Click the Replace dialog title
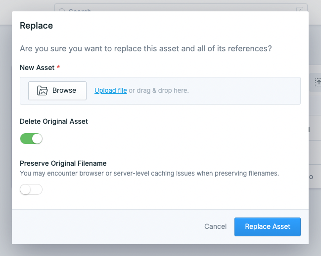The image size is (321, 256). pyautogui.click(x=37, y=26)
